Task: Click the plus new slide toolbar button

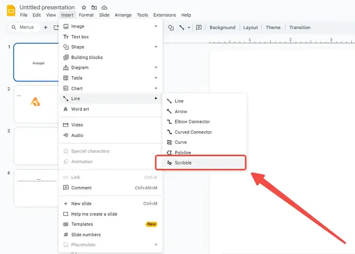Action: pyautogui.click(x=45, y=28)
